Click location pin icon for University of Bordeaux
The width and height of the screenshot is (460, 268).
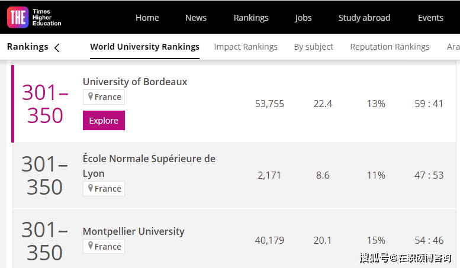pos(91,97)
